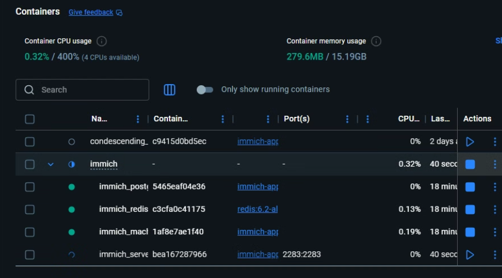Stop the immich_redis container
This screenshot has width=502, height=278.
470,210
